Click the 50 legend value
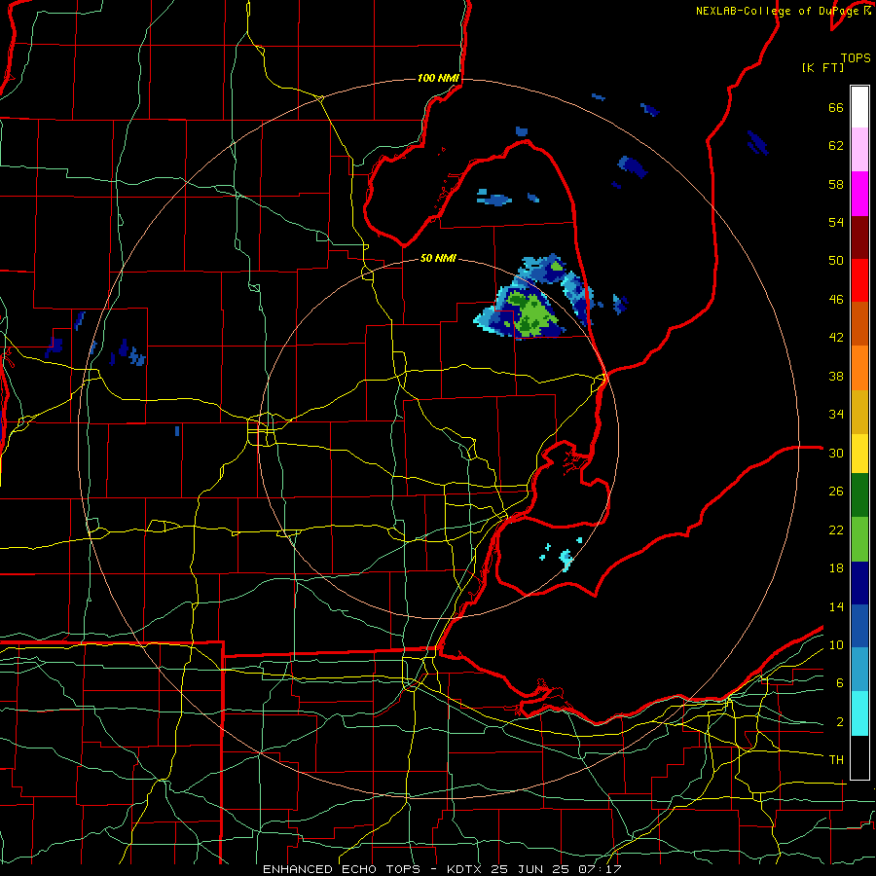 (x=836, y=260)
